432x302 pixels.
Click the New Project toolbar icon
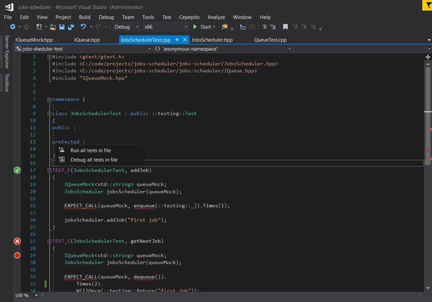[x=39, y=26]
